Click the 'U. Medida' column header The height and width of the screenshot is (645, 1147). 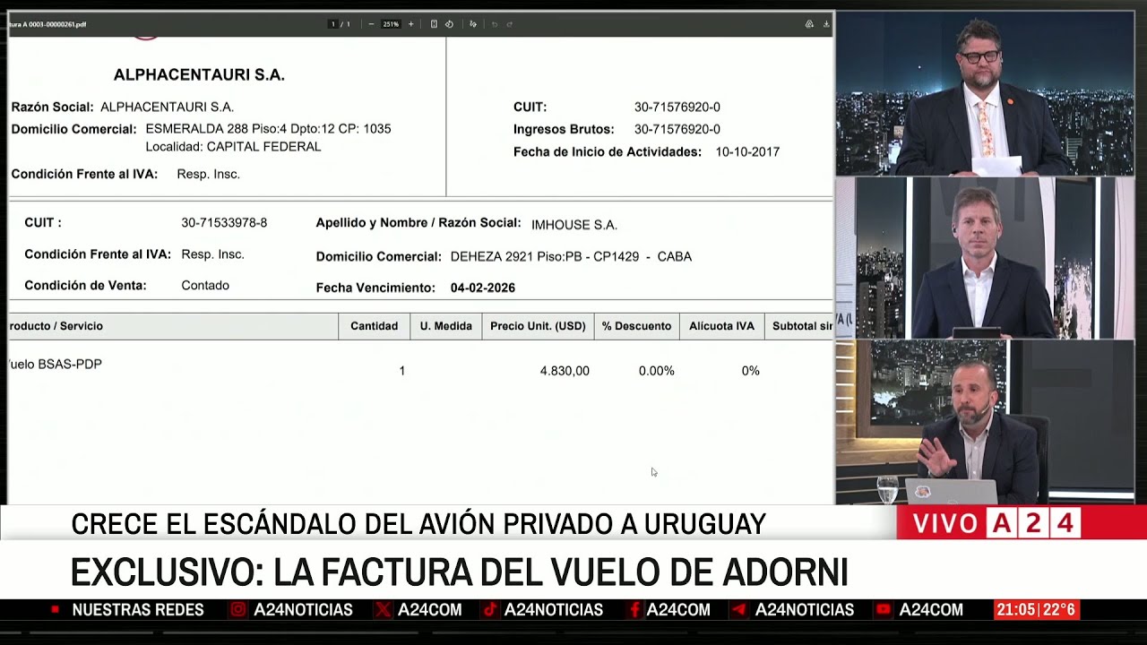click(x=446, y=326)
